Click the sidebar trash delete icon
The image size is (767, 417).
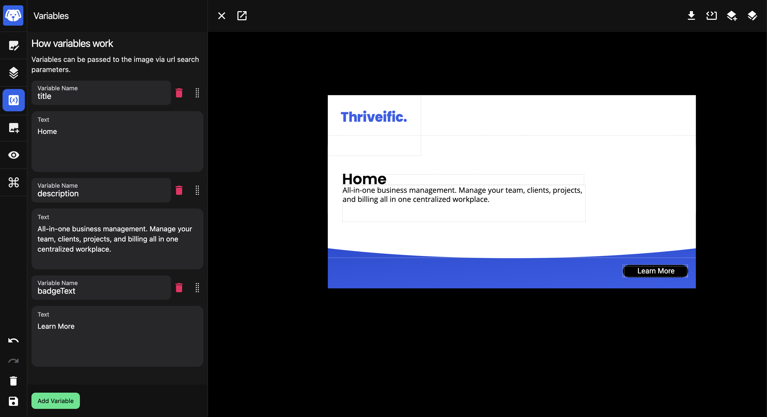[x=13, y=381]
